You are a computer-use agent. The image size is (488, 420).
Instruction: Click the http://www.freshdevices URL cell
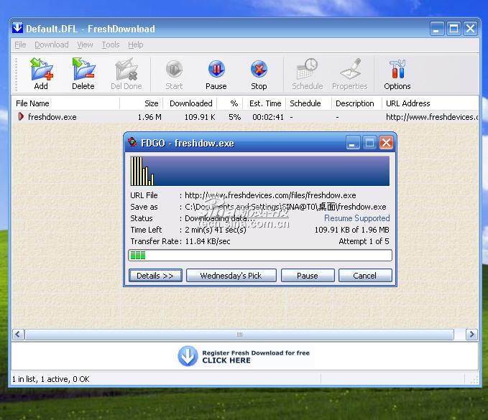(432, 117)
